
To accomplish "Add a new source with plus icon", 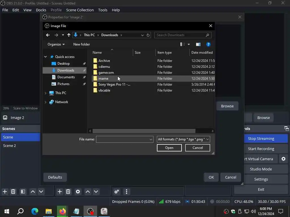I will [x=60, y=192].
